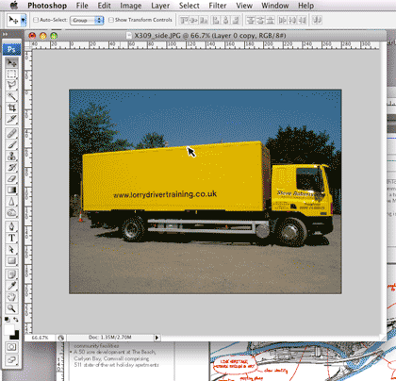The image size is (396, 381).
Task: Click the foreground color swatch
Action: coord(9,330)
